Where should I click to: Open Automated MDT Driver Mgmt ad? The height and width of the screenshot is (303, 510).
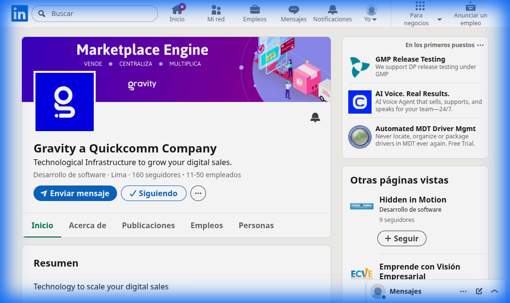[x=425, y=129]
